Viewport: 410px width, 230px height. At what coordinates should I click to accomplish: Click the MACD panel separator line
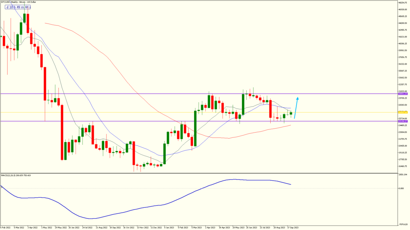[x=200, y=172]
